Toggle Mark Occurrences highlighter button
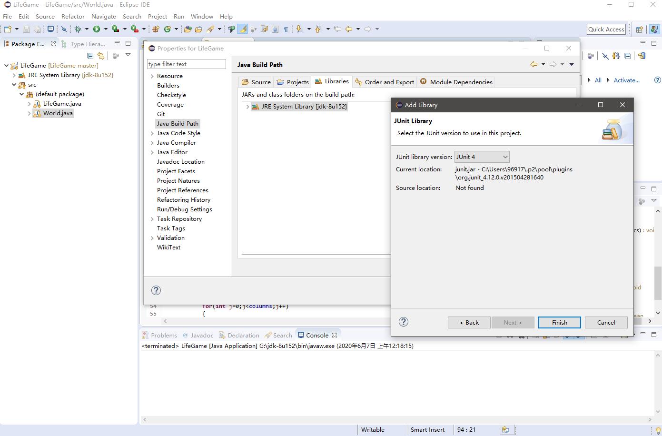Viewport: 662px width, 436px height. (243, 29)
